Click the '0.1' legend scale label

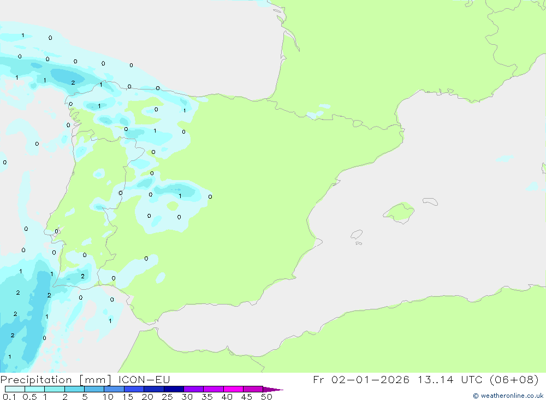pyautogui.click(x=9, y=397)
